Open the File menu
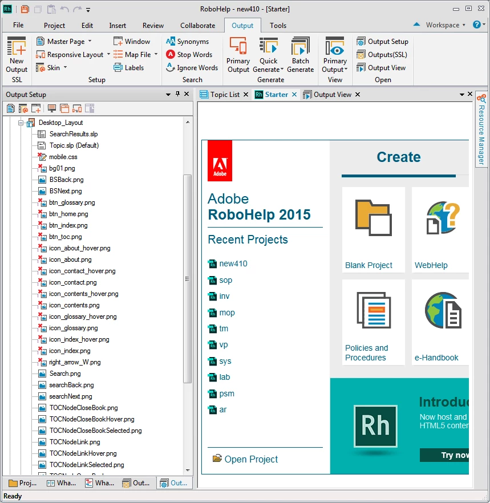Image resolution: width=490 pixels, height=503 pixels. coord(18,25)
